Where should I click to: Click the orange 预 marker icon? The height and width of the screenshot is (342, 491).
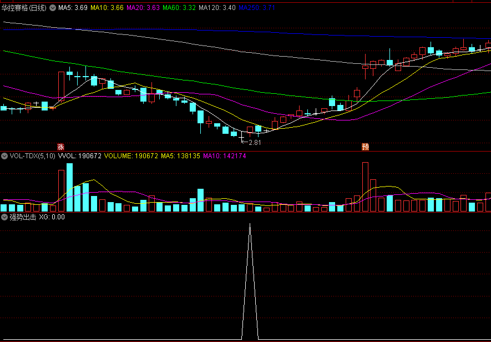coord(365,147)
